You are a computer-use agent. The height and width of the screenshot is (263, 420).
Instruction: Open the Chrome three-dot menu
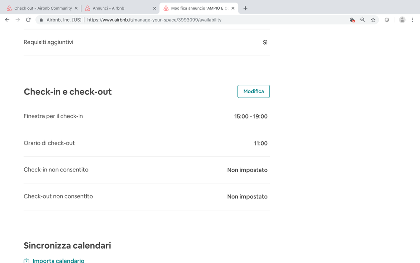tap(413, 20)
